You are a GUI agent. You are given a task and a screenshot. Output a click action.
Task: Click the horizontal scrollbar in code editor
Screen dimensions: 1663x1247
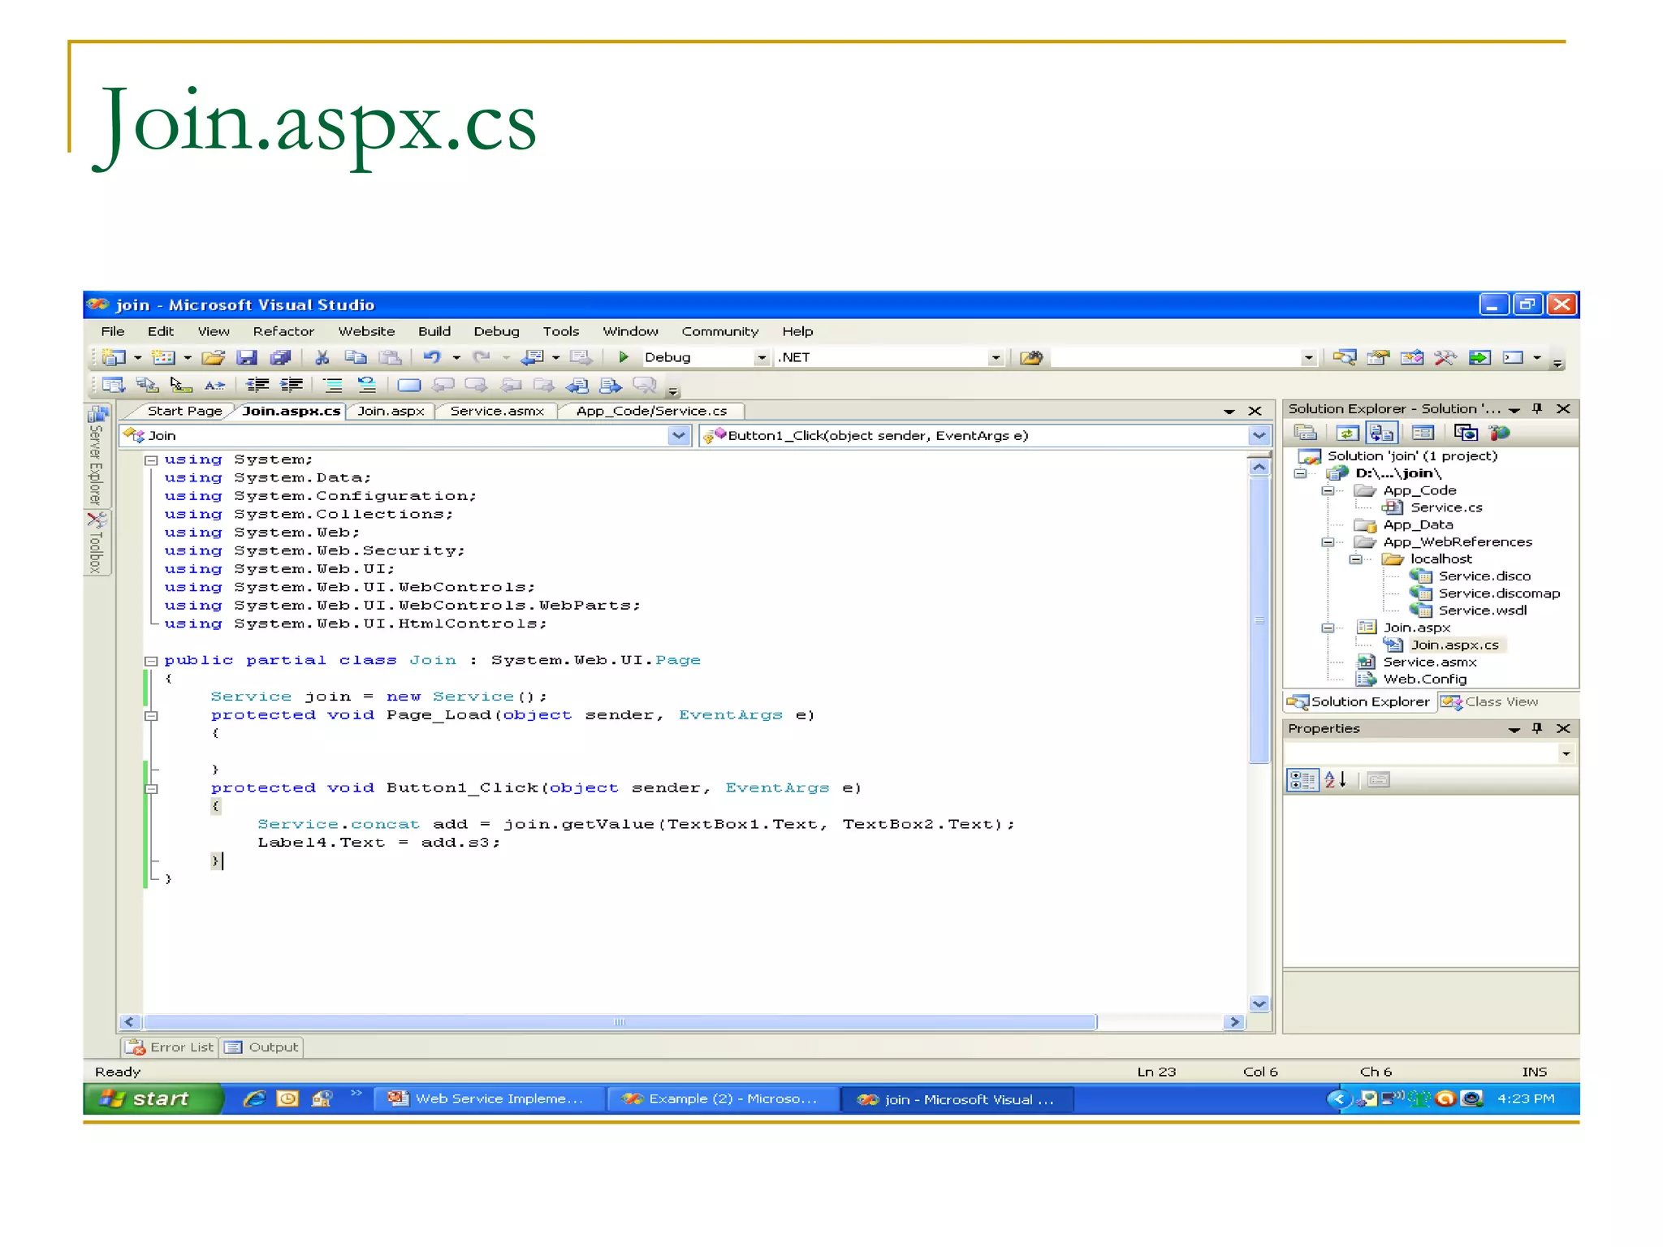point(619,1022)
